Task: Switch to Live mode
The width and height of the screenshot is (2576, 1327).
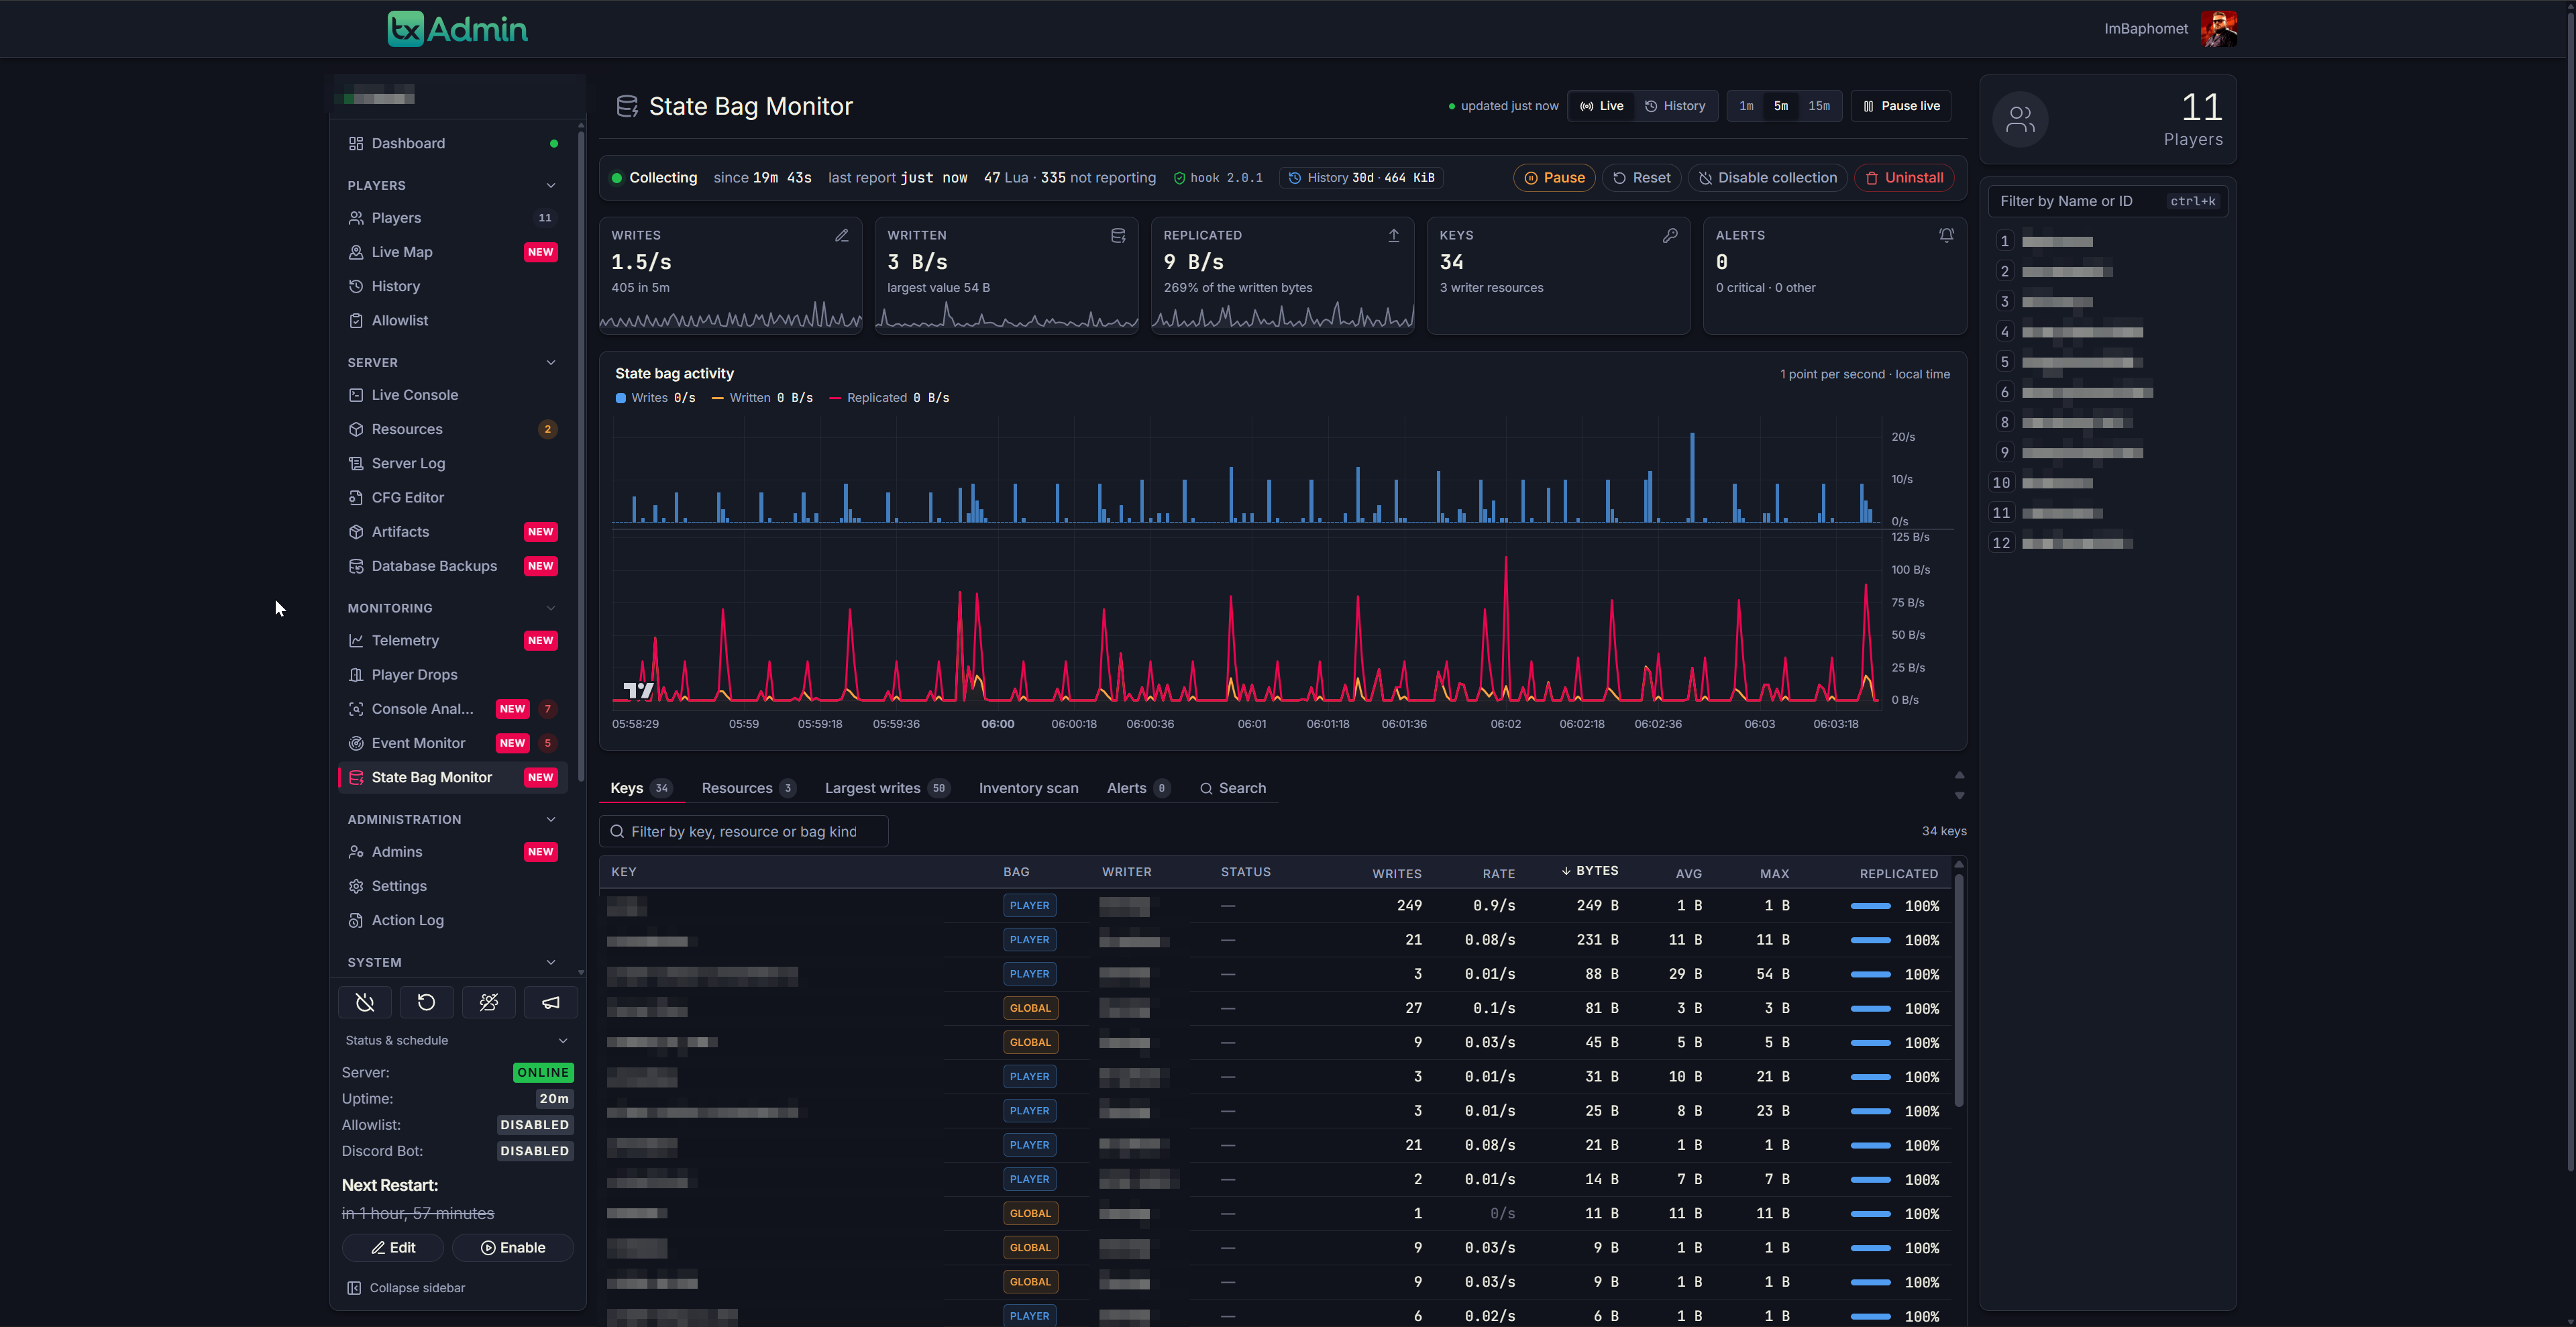Action: coord(1602,106)
